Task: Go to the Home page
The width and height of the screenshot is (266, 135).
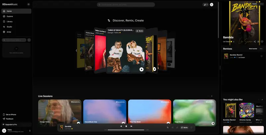Action: 16,11
